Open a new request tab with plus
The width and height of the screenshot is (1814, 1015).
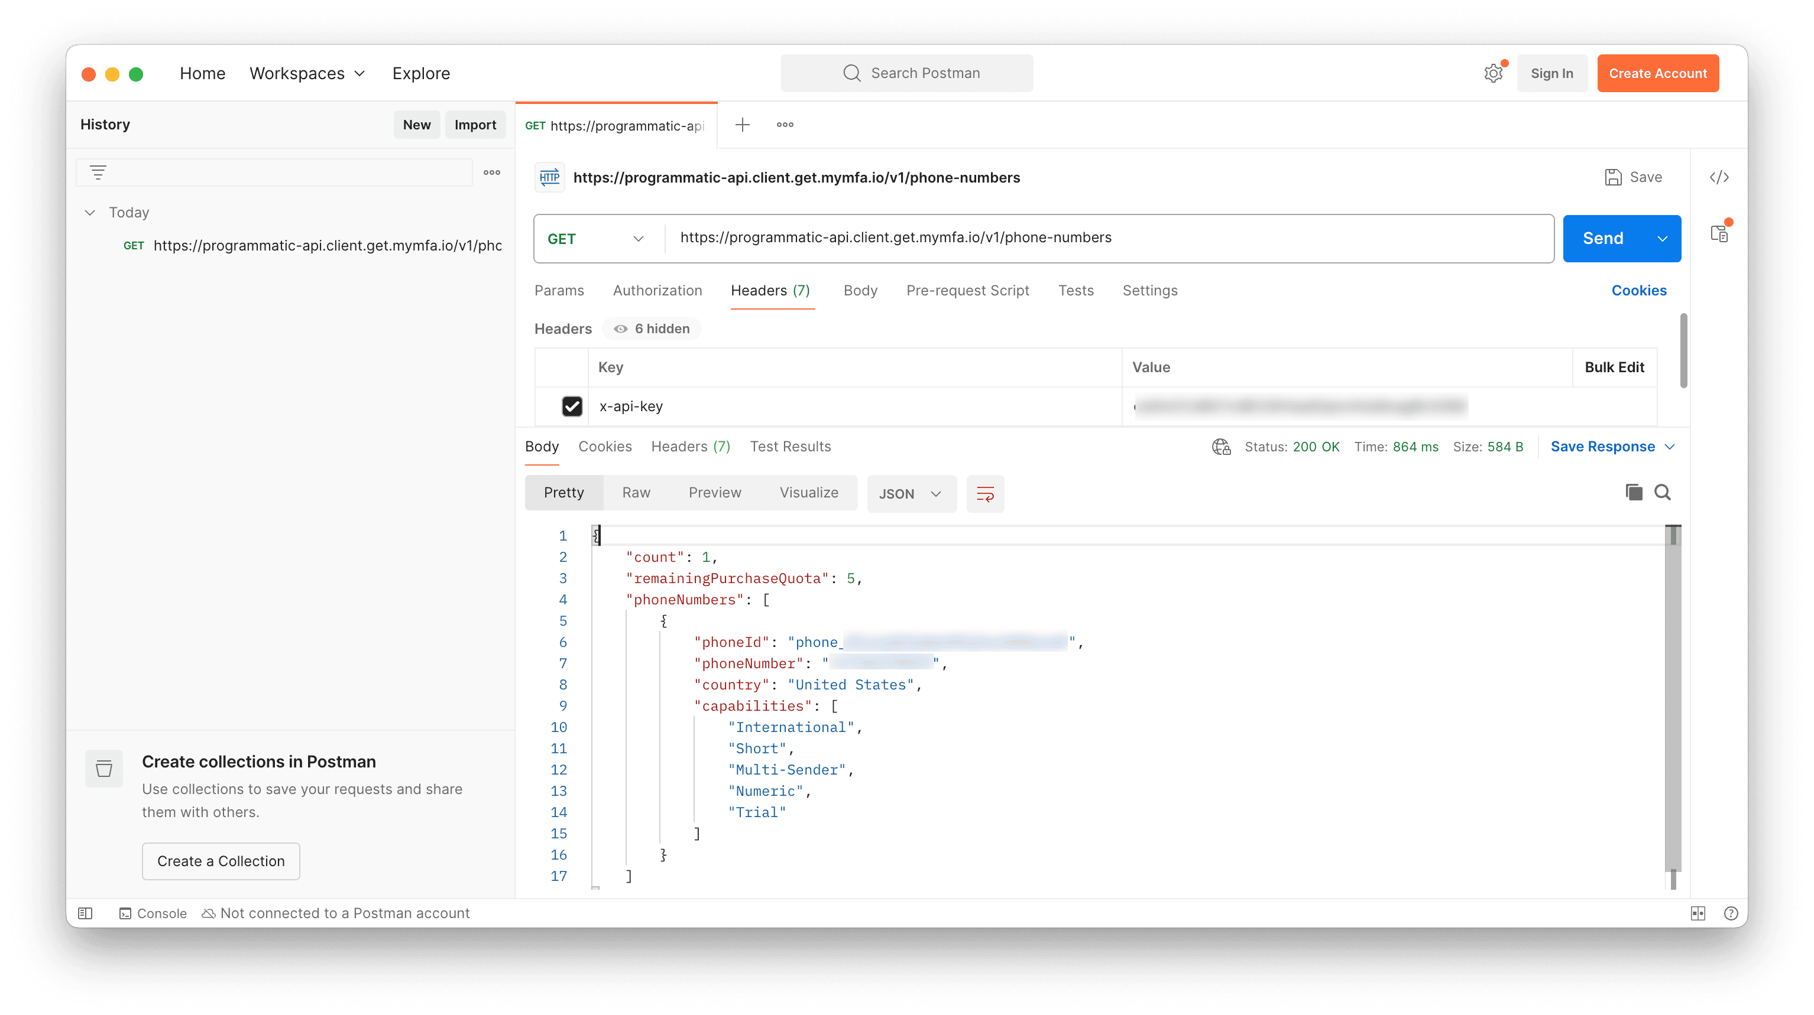(742, 125)
